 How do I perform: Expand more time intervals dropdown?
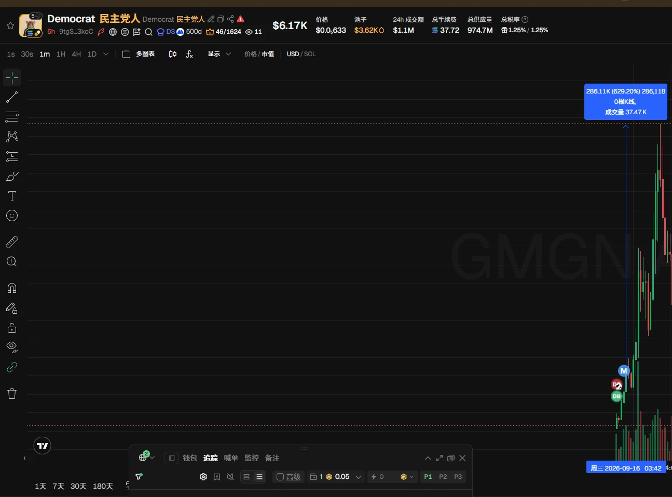tap(106, 54)
